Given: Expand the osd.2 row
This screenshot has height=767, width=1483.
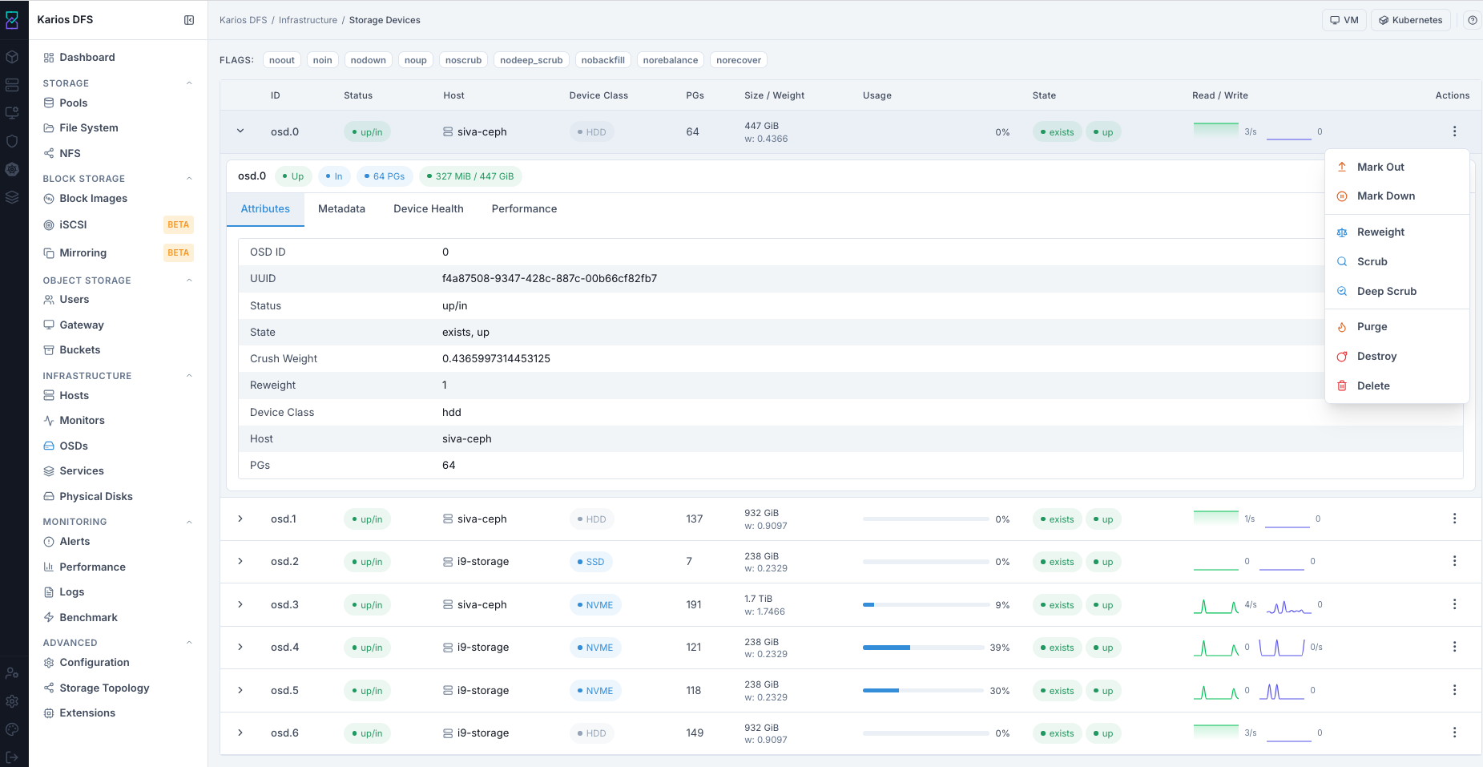Looking at the screenshot, I should pos(240,562).
